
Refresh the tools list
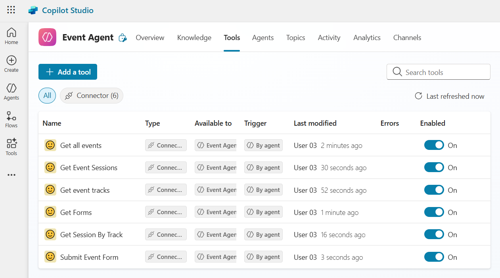(x=418, y=96)
